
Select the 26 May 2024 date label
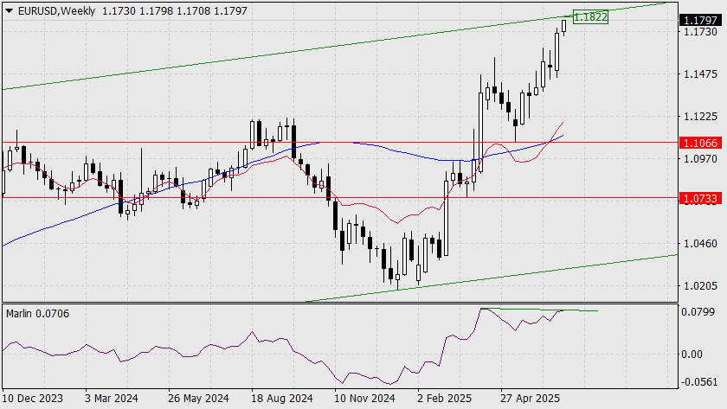198,399
